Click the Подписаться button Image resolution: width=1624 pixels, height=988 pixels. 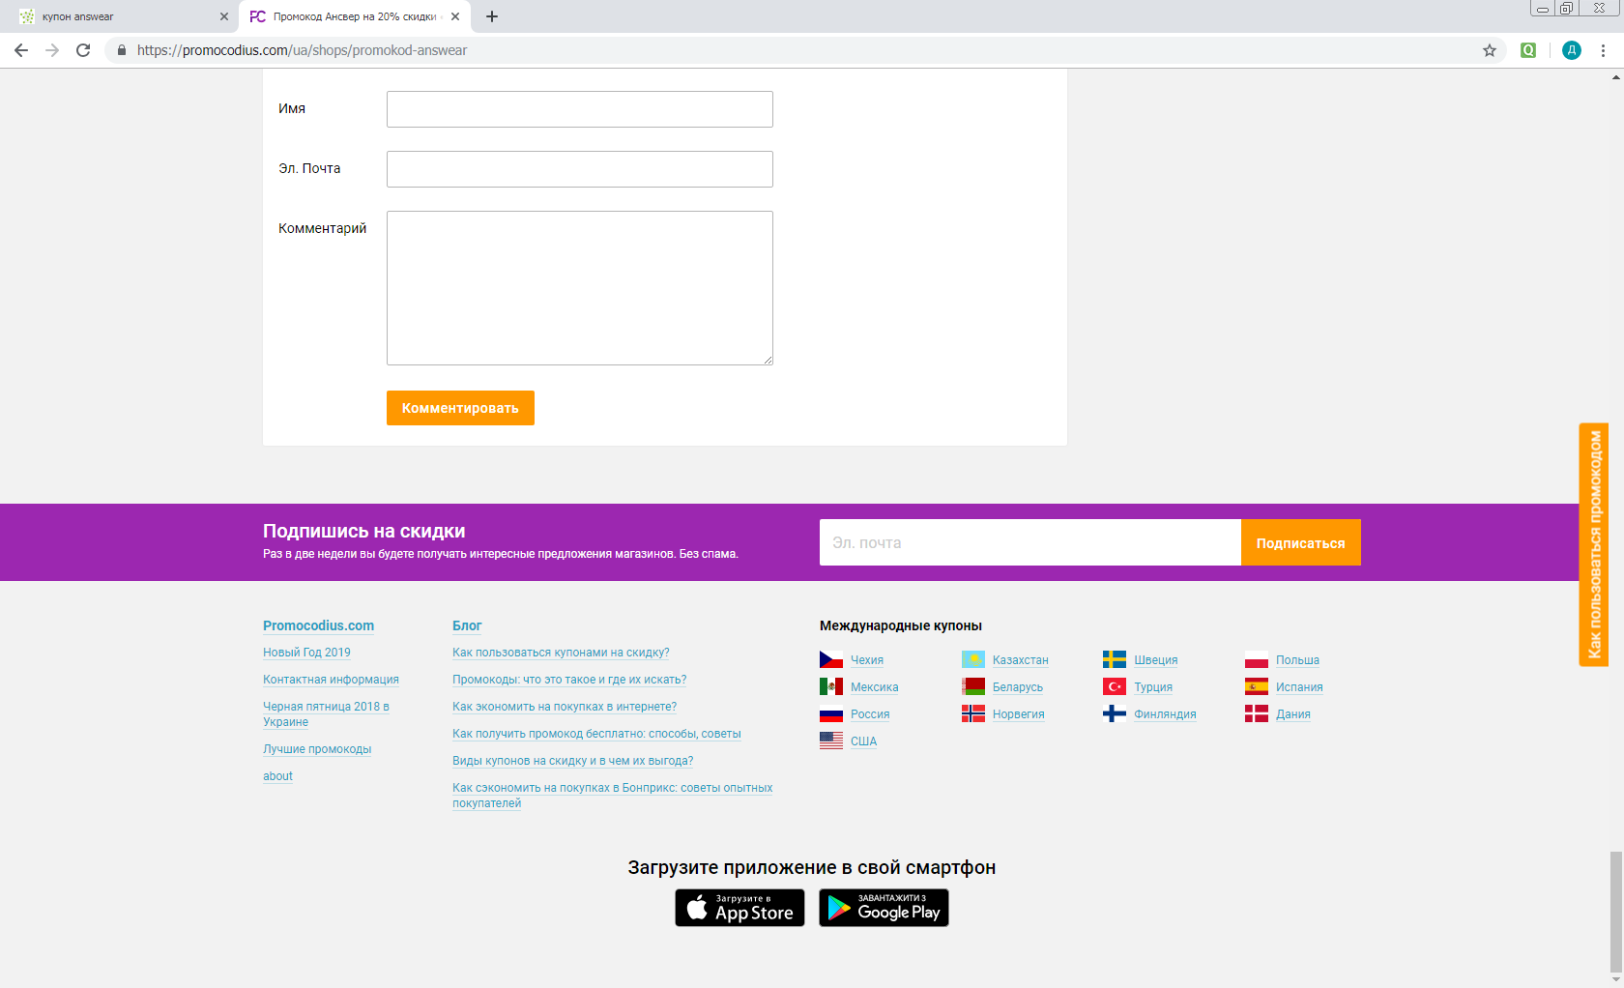[x=1300, y=542]
